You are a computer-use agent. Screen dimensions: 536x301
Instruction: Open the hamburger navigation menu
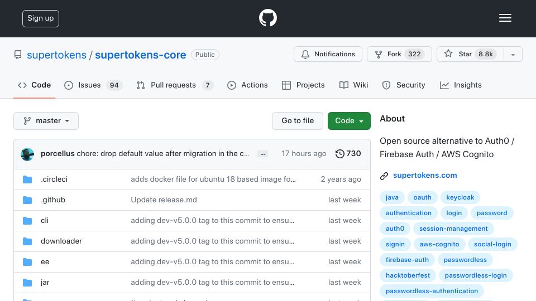[x=505, y=18]
